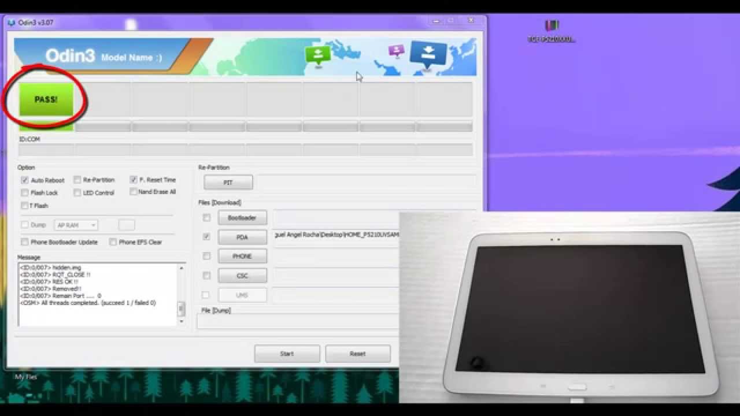Uncheck the box beside the PDA button
The width and height of the screenshot is (740, 416).
(206, 237)
